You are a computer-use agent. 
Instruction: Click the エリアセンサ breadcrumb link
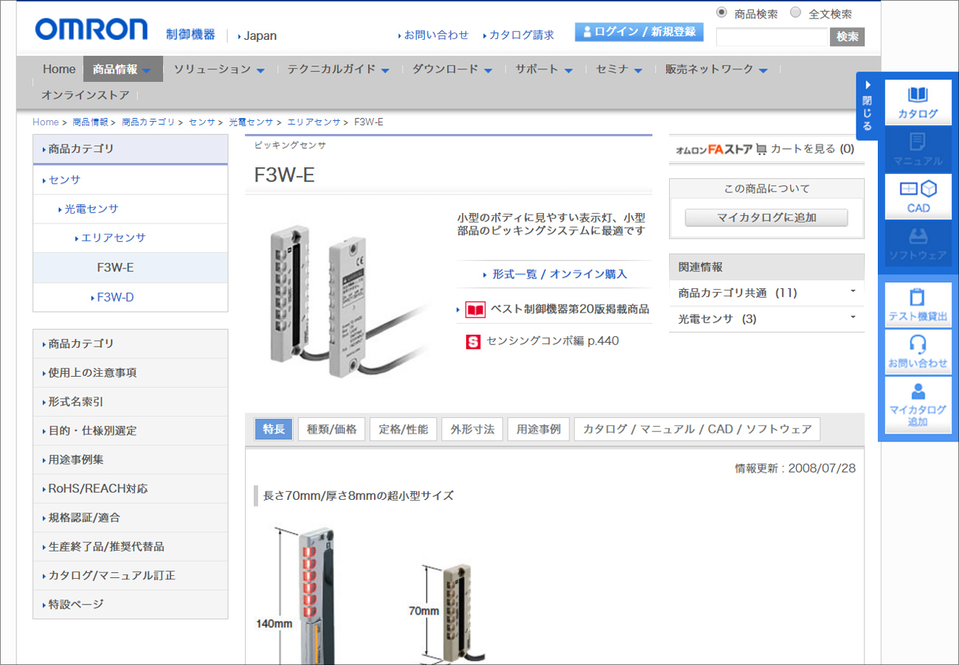314,122
